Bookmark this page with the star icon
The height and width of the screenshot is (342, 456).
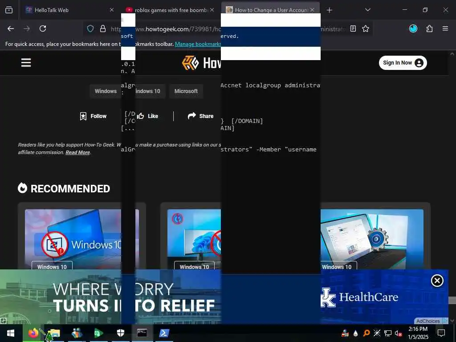(x=366, y=28)
